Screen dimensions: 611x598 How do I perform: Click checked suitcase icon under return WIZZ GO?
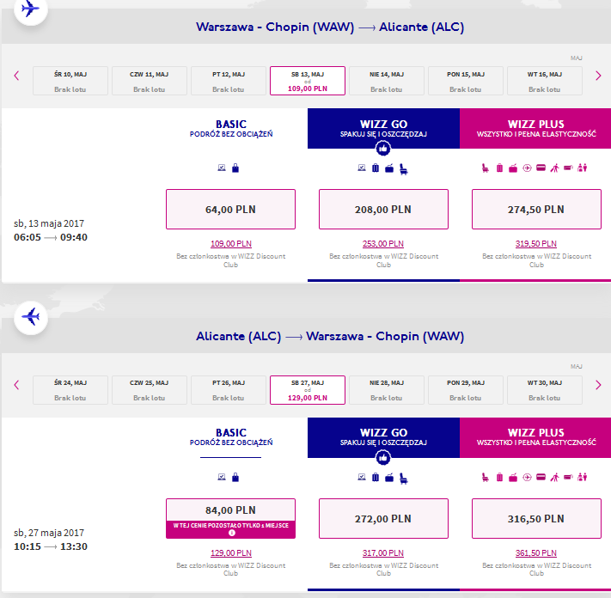376,477
